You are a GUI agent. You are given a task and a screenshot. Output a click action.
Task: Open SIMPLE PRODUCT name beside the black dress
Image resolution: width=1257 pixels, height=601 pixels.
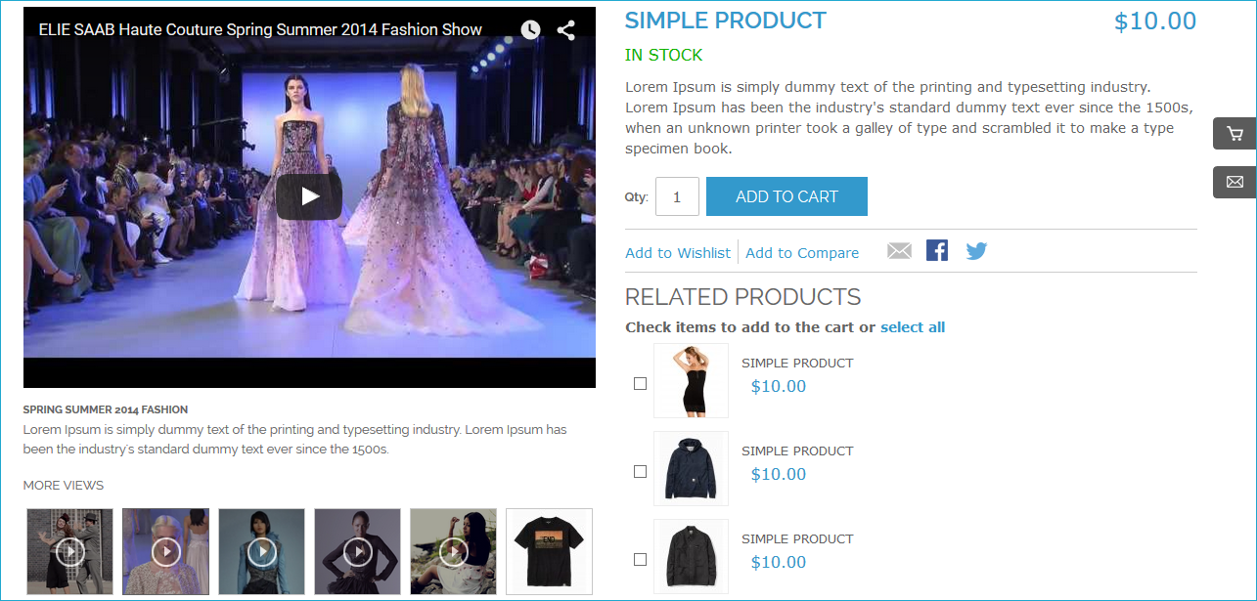pos(797,363)
